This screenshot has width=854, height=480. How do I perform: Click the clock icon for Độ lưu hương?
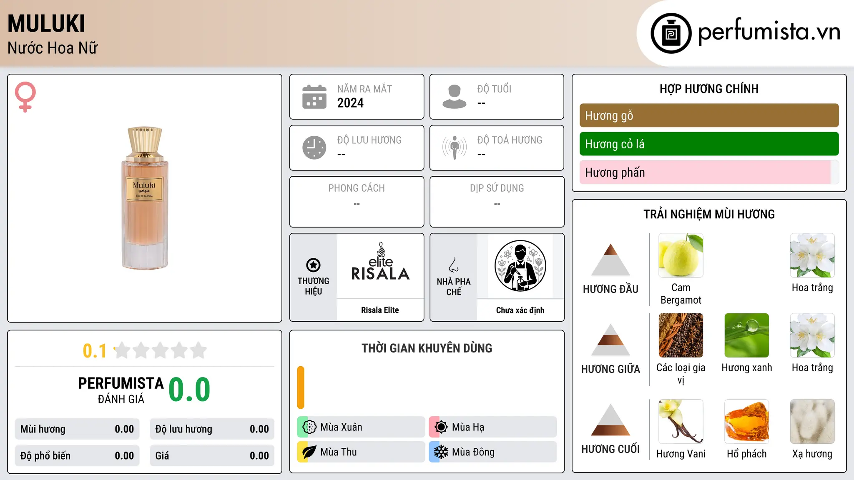pos(314,147)
